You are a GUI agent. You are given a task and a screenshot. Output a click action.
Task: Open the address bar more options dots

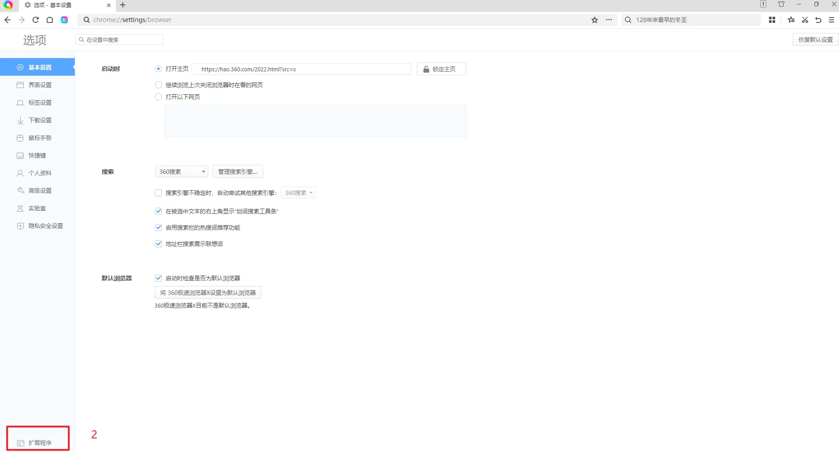[x=609, y=20]
